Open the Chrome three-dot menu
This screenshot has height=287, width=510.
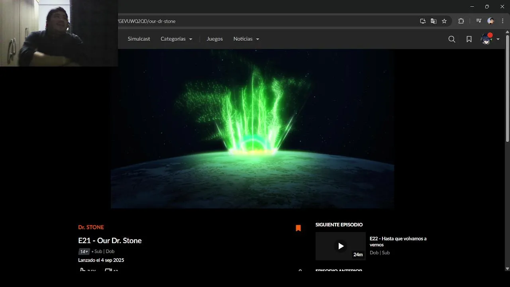(x=502, y=21)
